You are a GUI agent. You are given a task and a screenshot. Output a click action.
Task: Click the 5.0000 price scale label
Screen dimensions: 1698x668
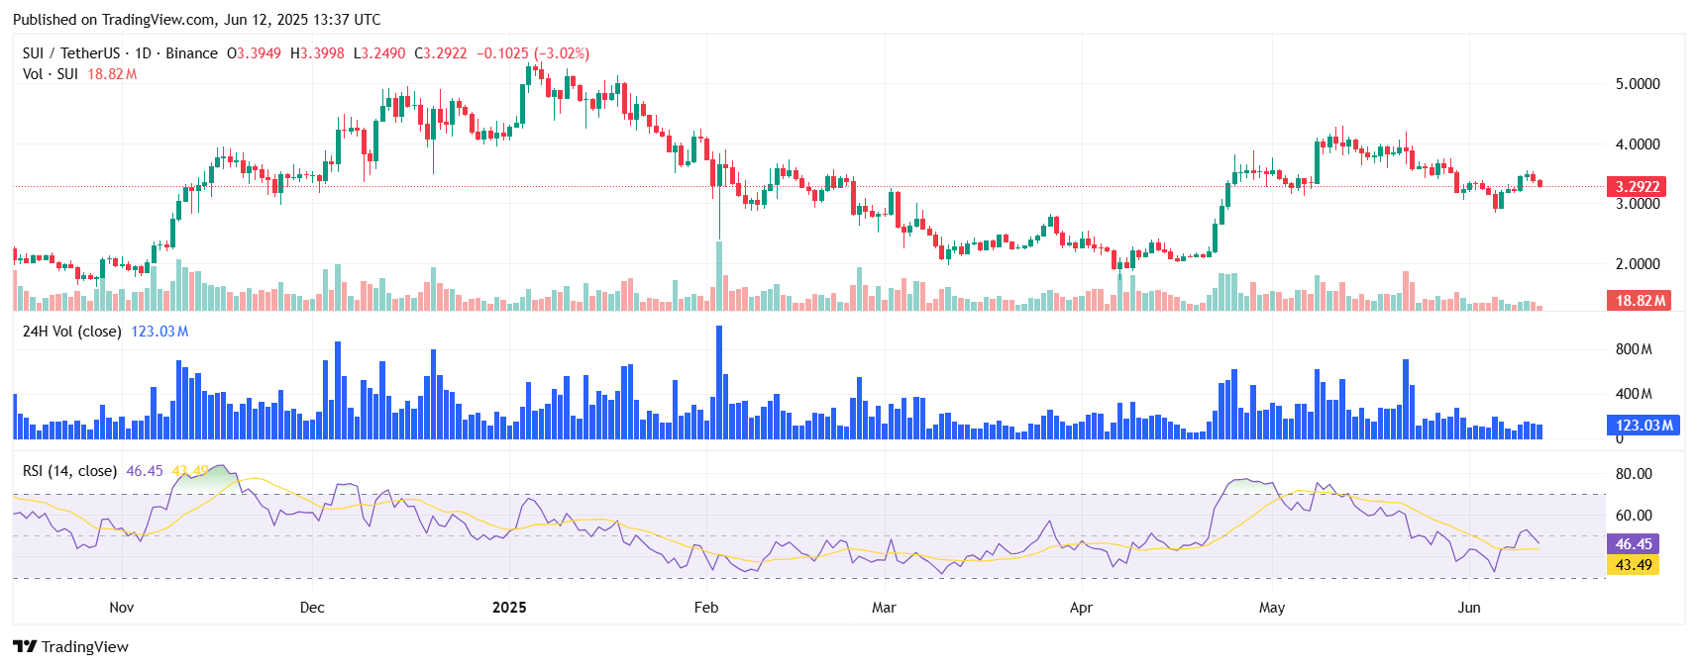[1638, 84]
